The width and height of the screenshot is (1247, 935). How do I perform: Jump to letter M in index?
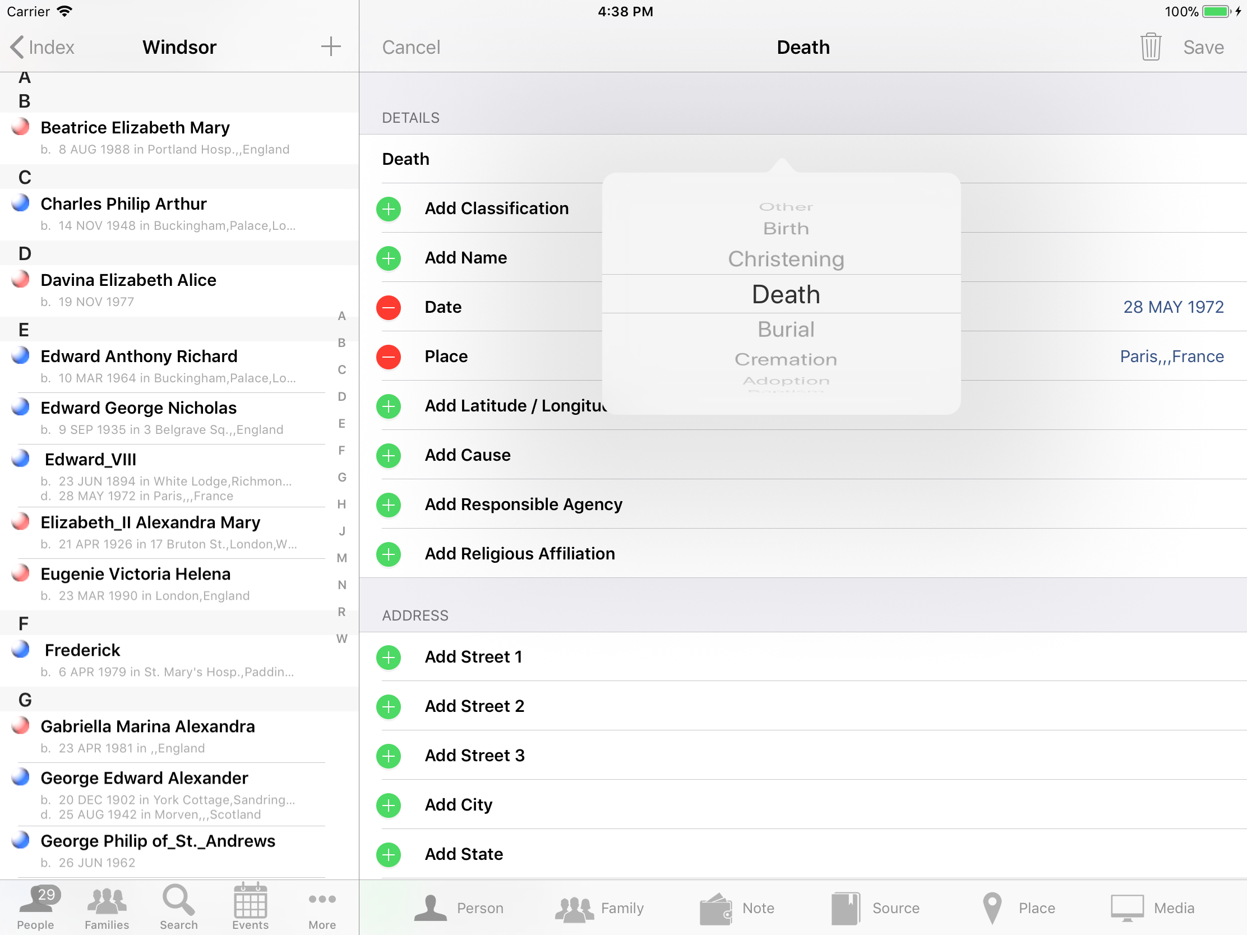(341, 558)
